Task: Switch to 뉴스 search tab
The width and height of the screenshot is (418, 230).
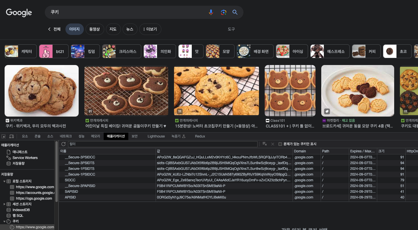Action: pyautogui.click(x=130, y=29)
